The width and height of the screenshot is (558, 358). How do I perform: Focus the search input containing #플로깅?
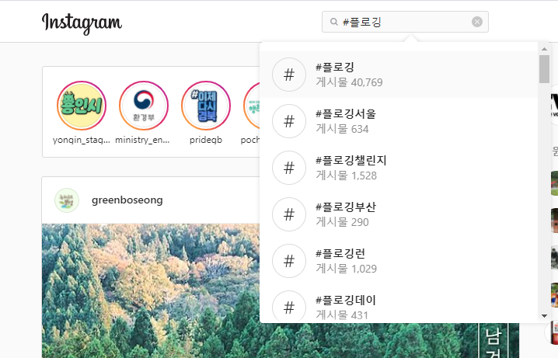point(405,22)
